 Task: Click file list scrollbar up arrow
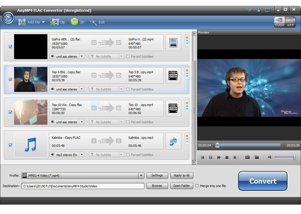[x=194, y=34]
